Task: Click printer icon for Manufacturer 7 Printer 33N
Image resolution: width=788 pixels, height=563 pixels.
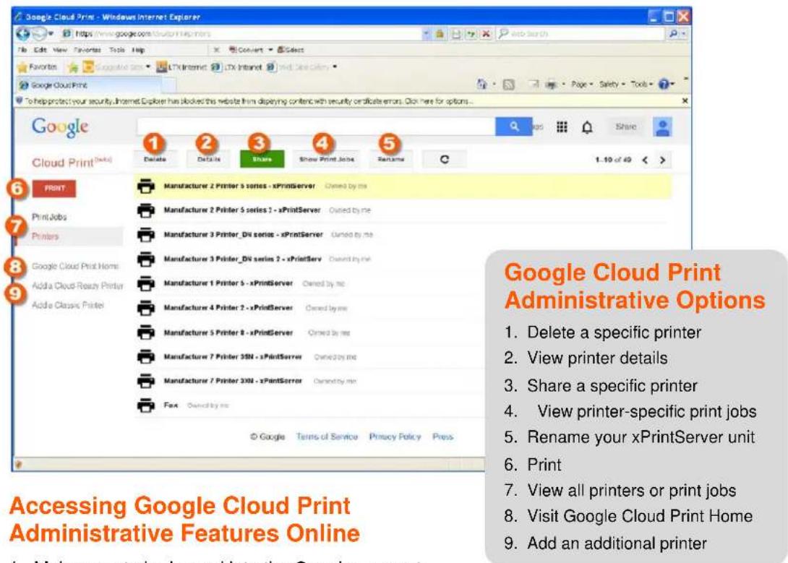Action: [x=146, y=381]
